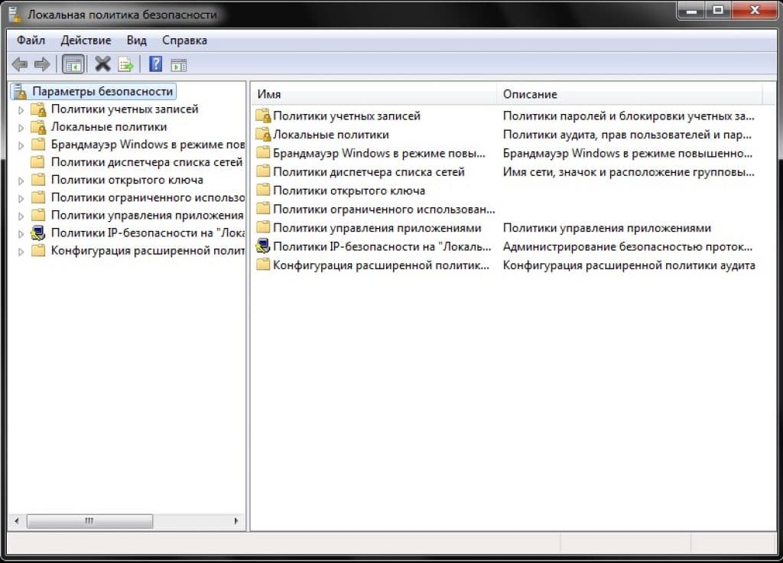783x563 pixels.
Task: Minimize the Локальная политика безопасности window
Action: pos(691,11)
